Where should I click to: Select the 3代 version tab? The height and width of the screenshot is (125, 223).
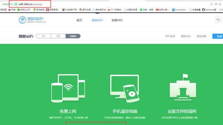(44, 36)
